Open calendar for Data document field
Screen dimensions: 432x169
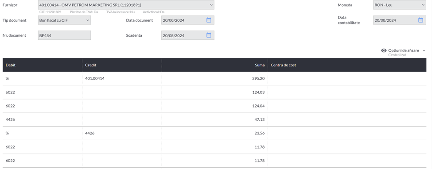209,20
